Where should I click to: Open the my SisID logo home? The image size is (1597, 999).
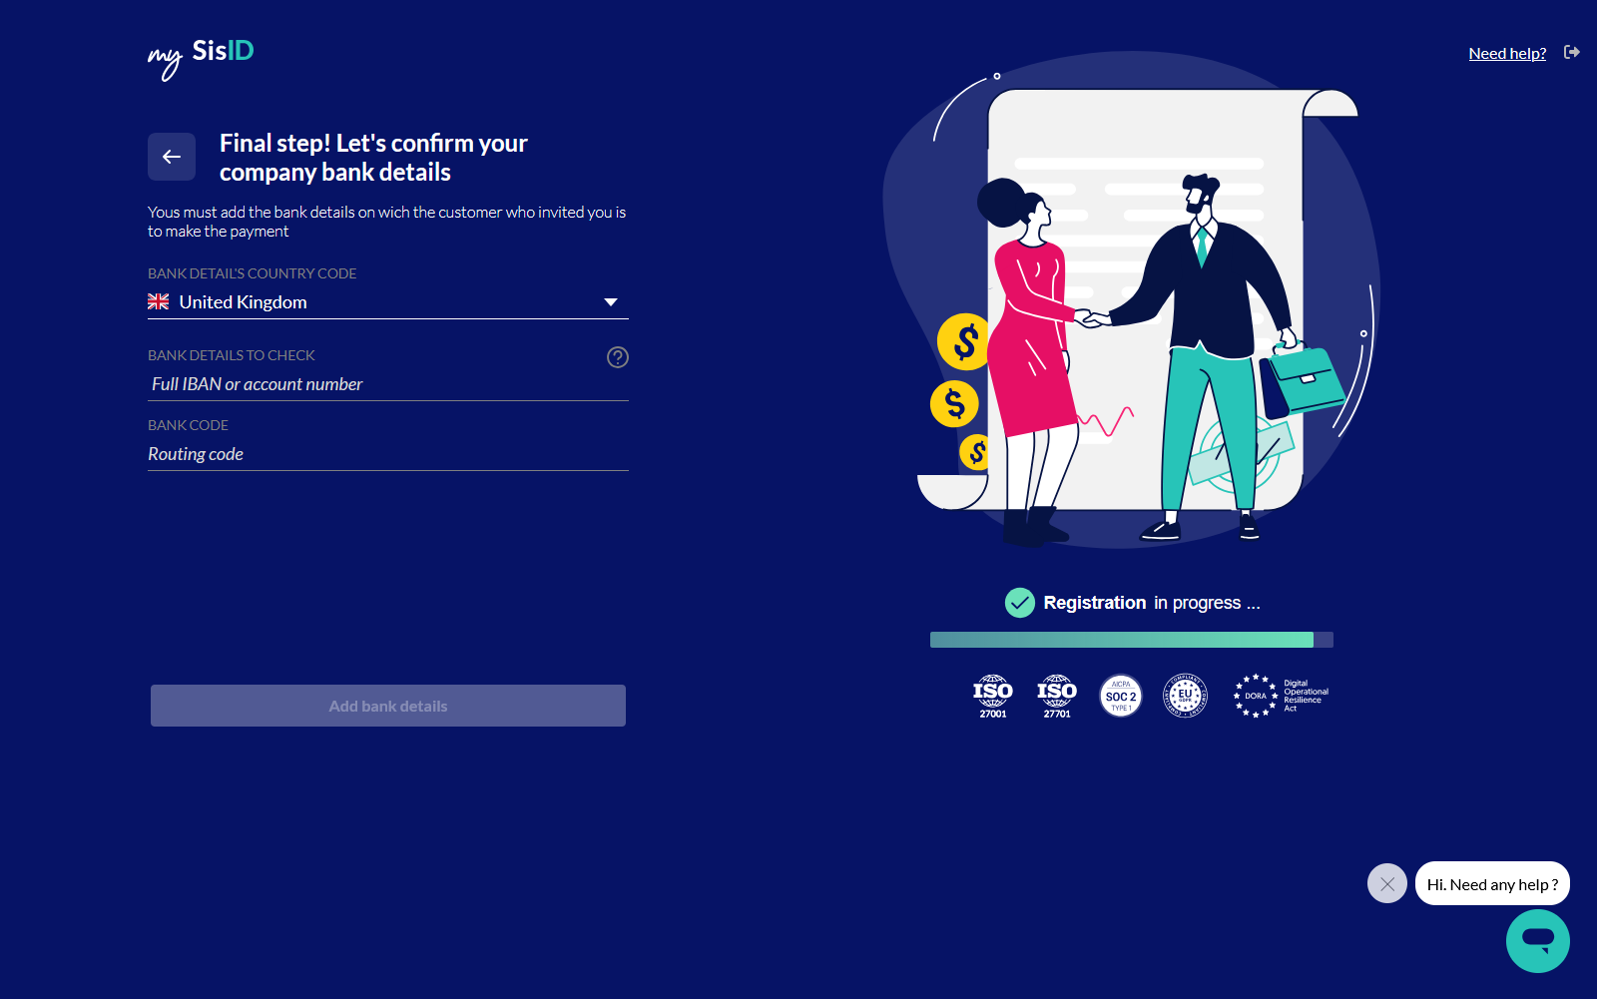point(201,58)
